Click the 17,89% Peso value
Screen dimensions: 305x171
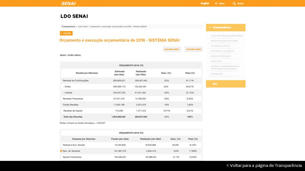coord(193,151)
